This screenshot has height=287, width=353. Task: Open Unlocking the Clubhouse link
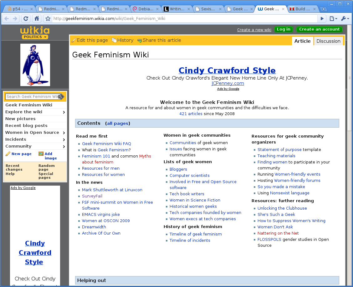(282, 208)
